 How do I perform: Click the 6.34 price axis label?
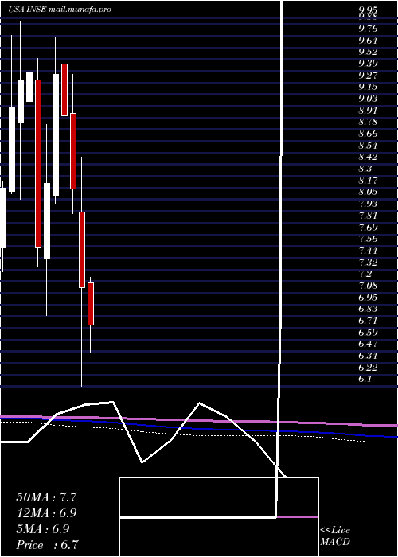[368, 356]
